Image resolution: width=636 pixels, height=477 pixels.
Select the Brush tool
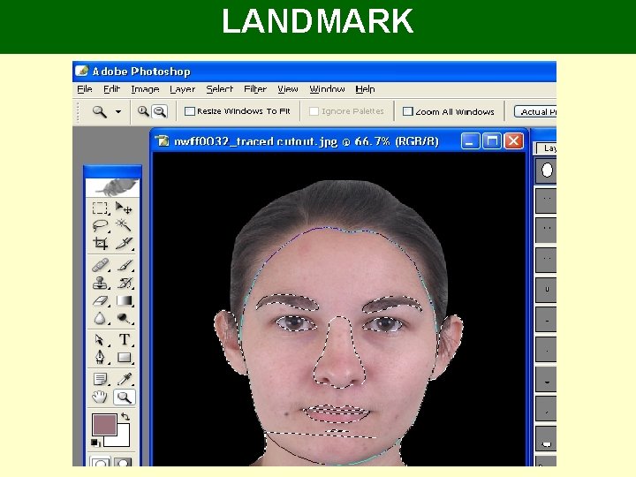[x=124, y=265]
